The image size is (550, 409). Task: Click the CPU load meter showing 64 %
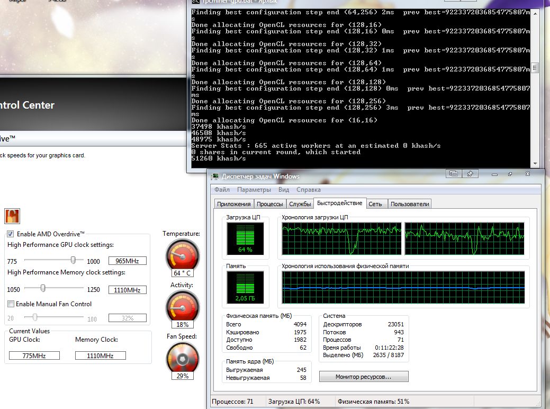point(245,238)
